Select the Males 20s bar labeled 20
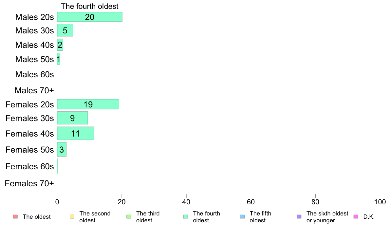The height and width of the screenshot is (241, 389). pos(90,17)
